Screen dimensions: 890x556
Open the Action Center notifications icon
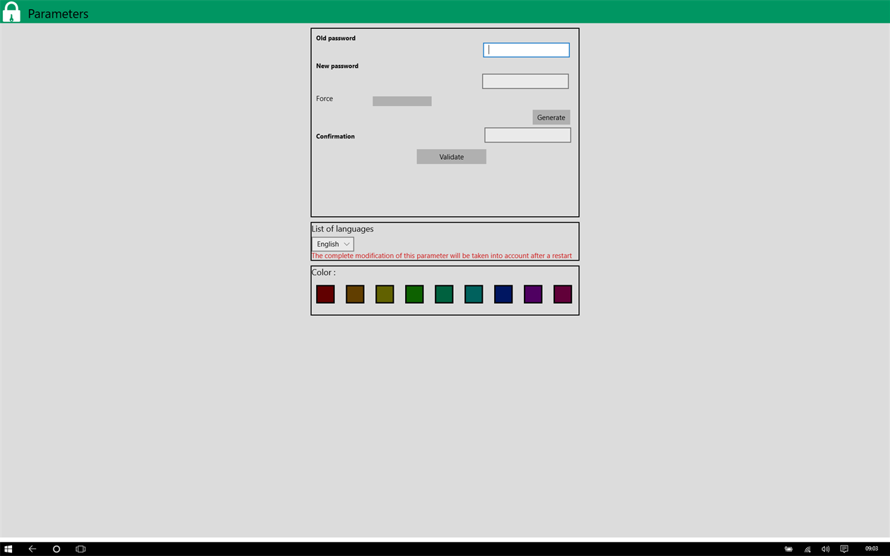click(844, 548)
